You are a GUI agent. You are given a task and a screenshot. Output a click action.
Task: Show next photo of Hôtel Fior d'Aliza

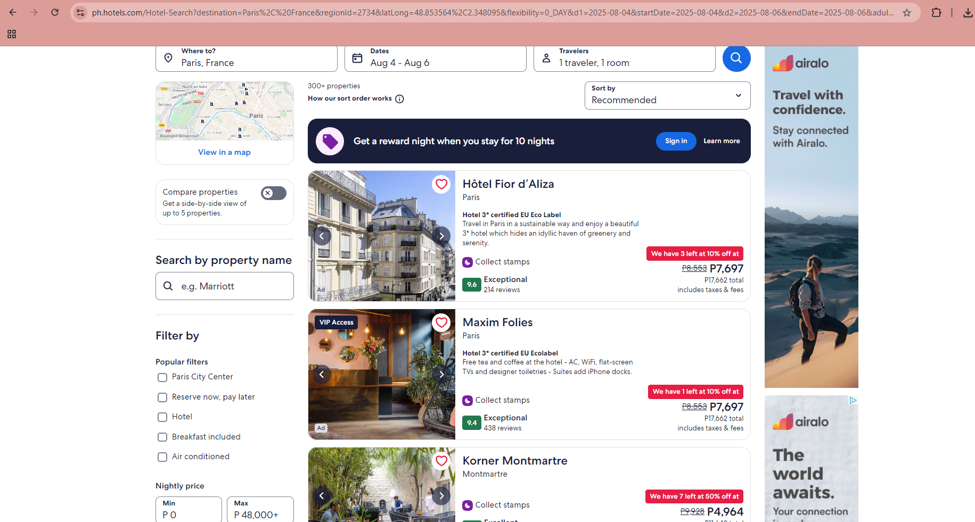(441, 236)
